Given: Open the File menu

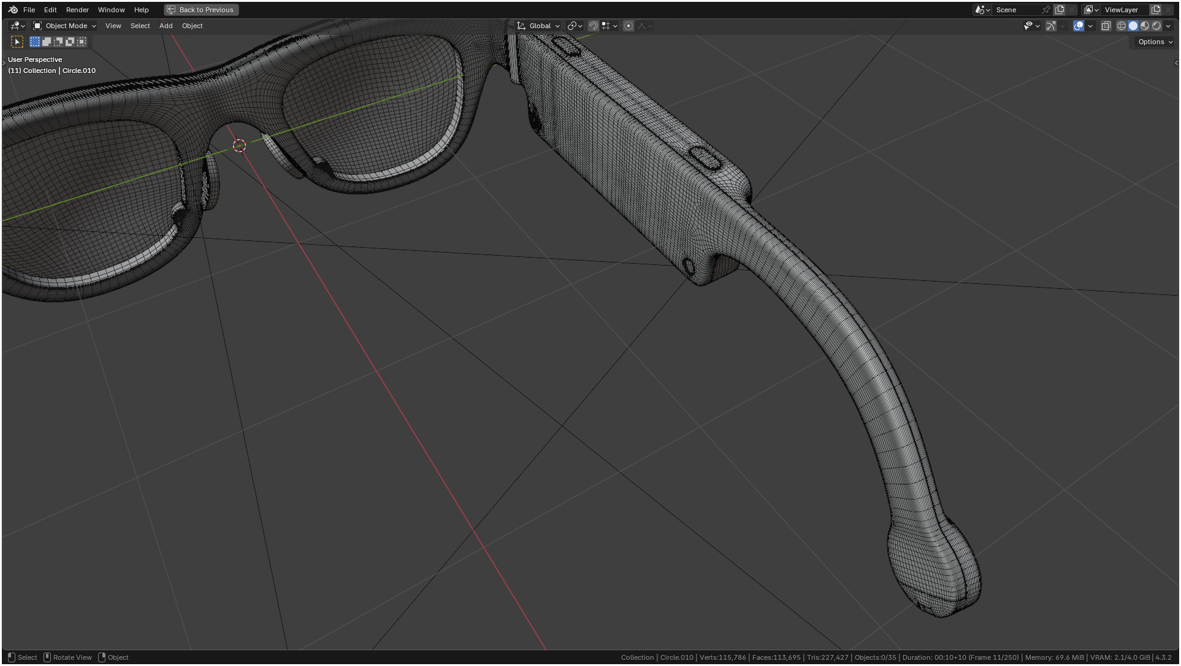Looking at the screenshot, I should (x=29, y=10).
